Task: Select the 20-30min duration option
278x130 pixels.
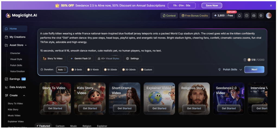Action: click(129, 70)
